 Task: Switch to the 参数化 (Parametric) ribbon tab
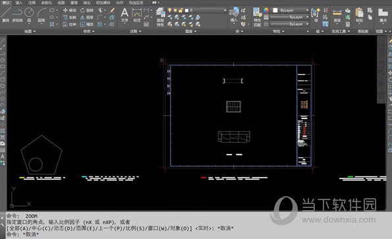[x=47, y=3]
